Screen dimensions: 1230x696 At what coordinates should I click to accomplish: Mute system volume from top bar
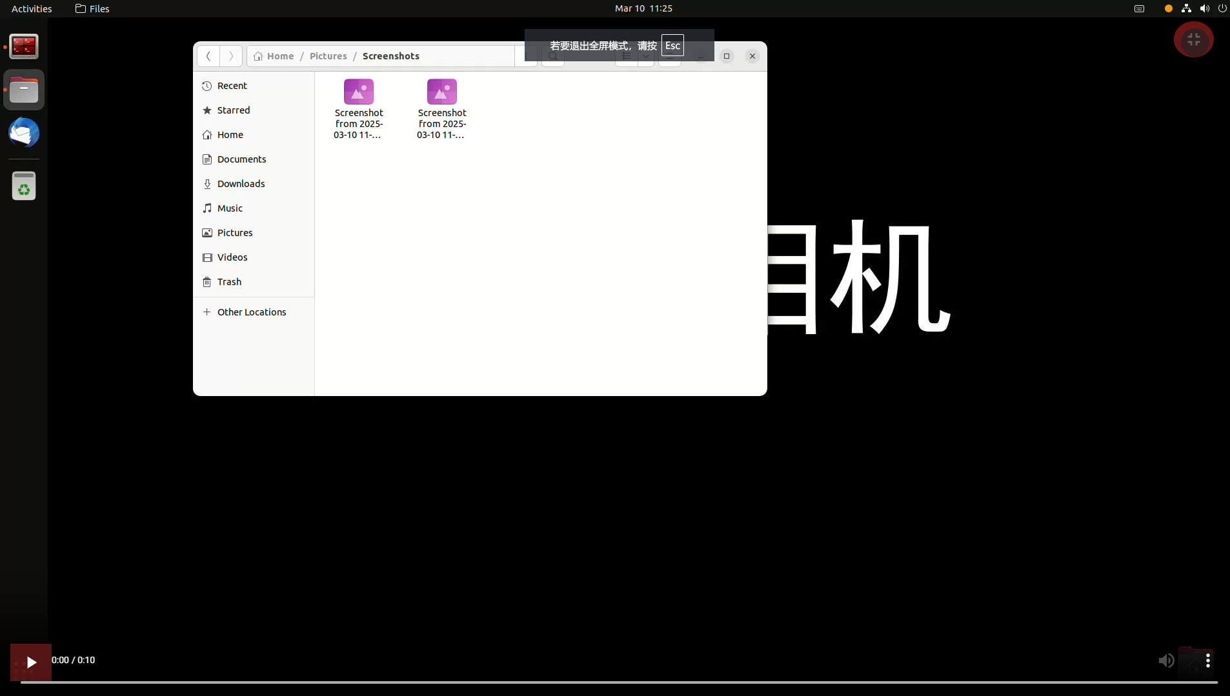1204,8
